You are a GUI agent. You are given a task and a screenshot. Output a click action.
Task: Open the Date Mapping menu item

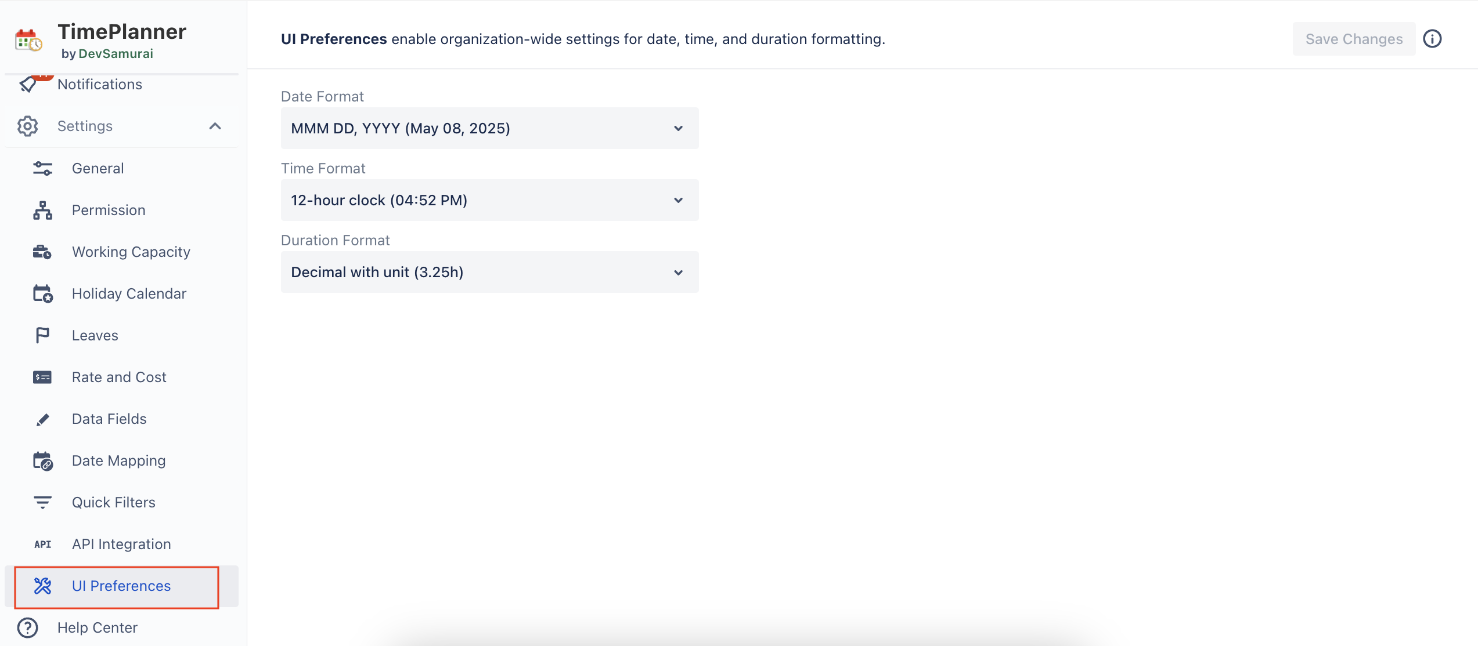(x=118, y=460)
